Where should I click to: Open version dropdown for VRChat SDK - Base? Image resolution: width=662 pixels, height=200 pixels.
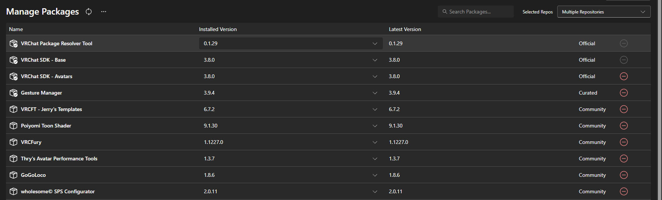pyautogui.click(x=291, y=60)
